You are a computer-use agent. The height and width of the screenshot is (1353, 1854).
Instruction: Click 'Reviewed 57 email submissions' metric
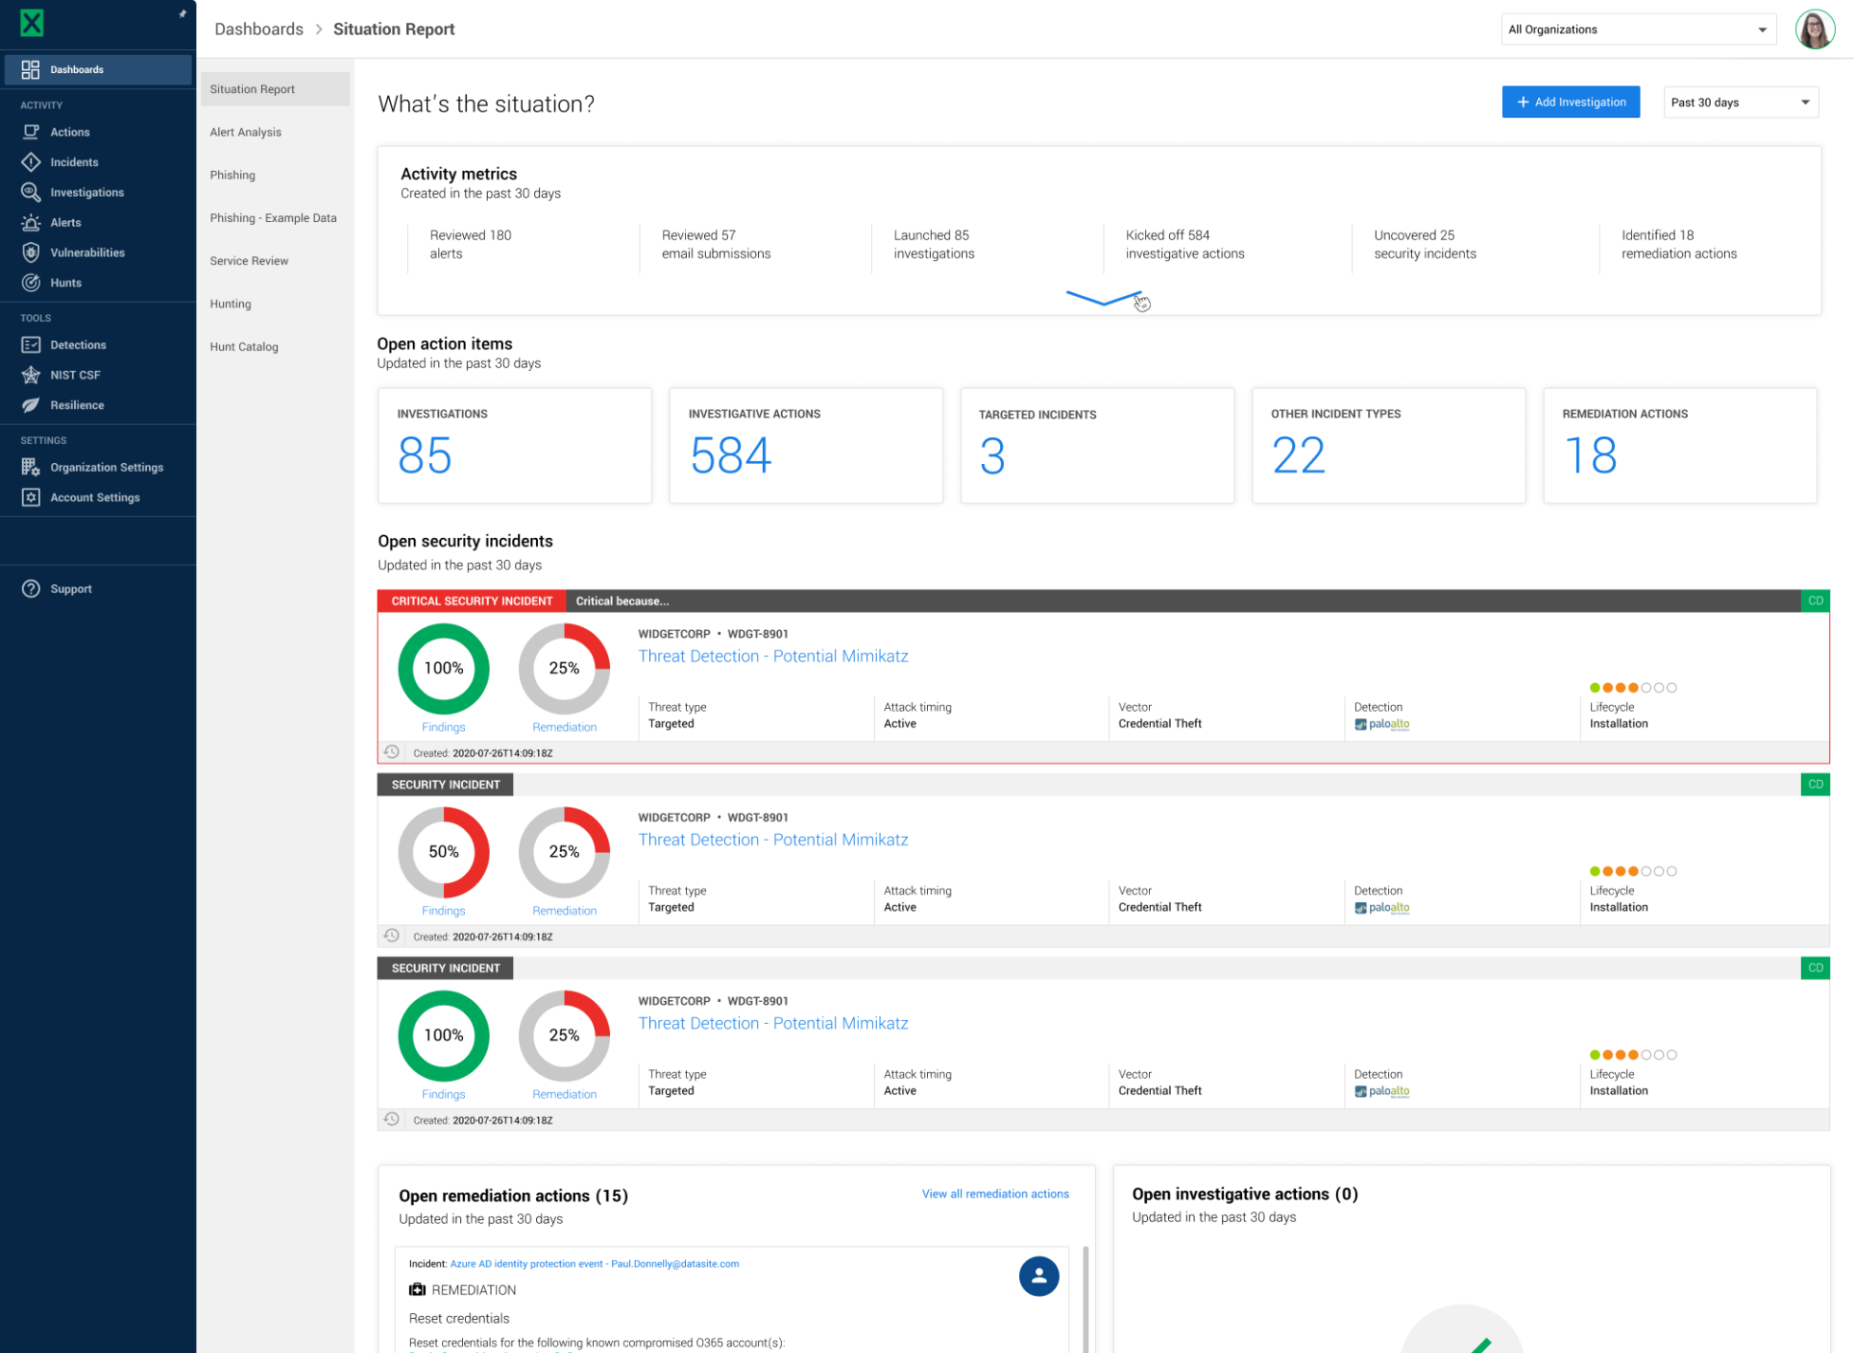[x=715, y=245]
